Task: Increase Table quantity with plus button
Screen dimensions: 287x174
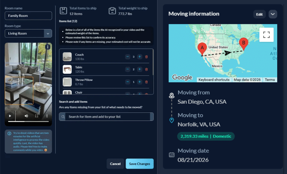Action: (x=140, y=69)
